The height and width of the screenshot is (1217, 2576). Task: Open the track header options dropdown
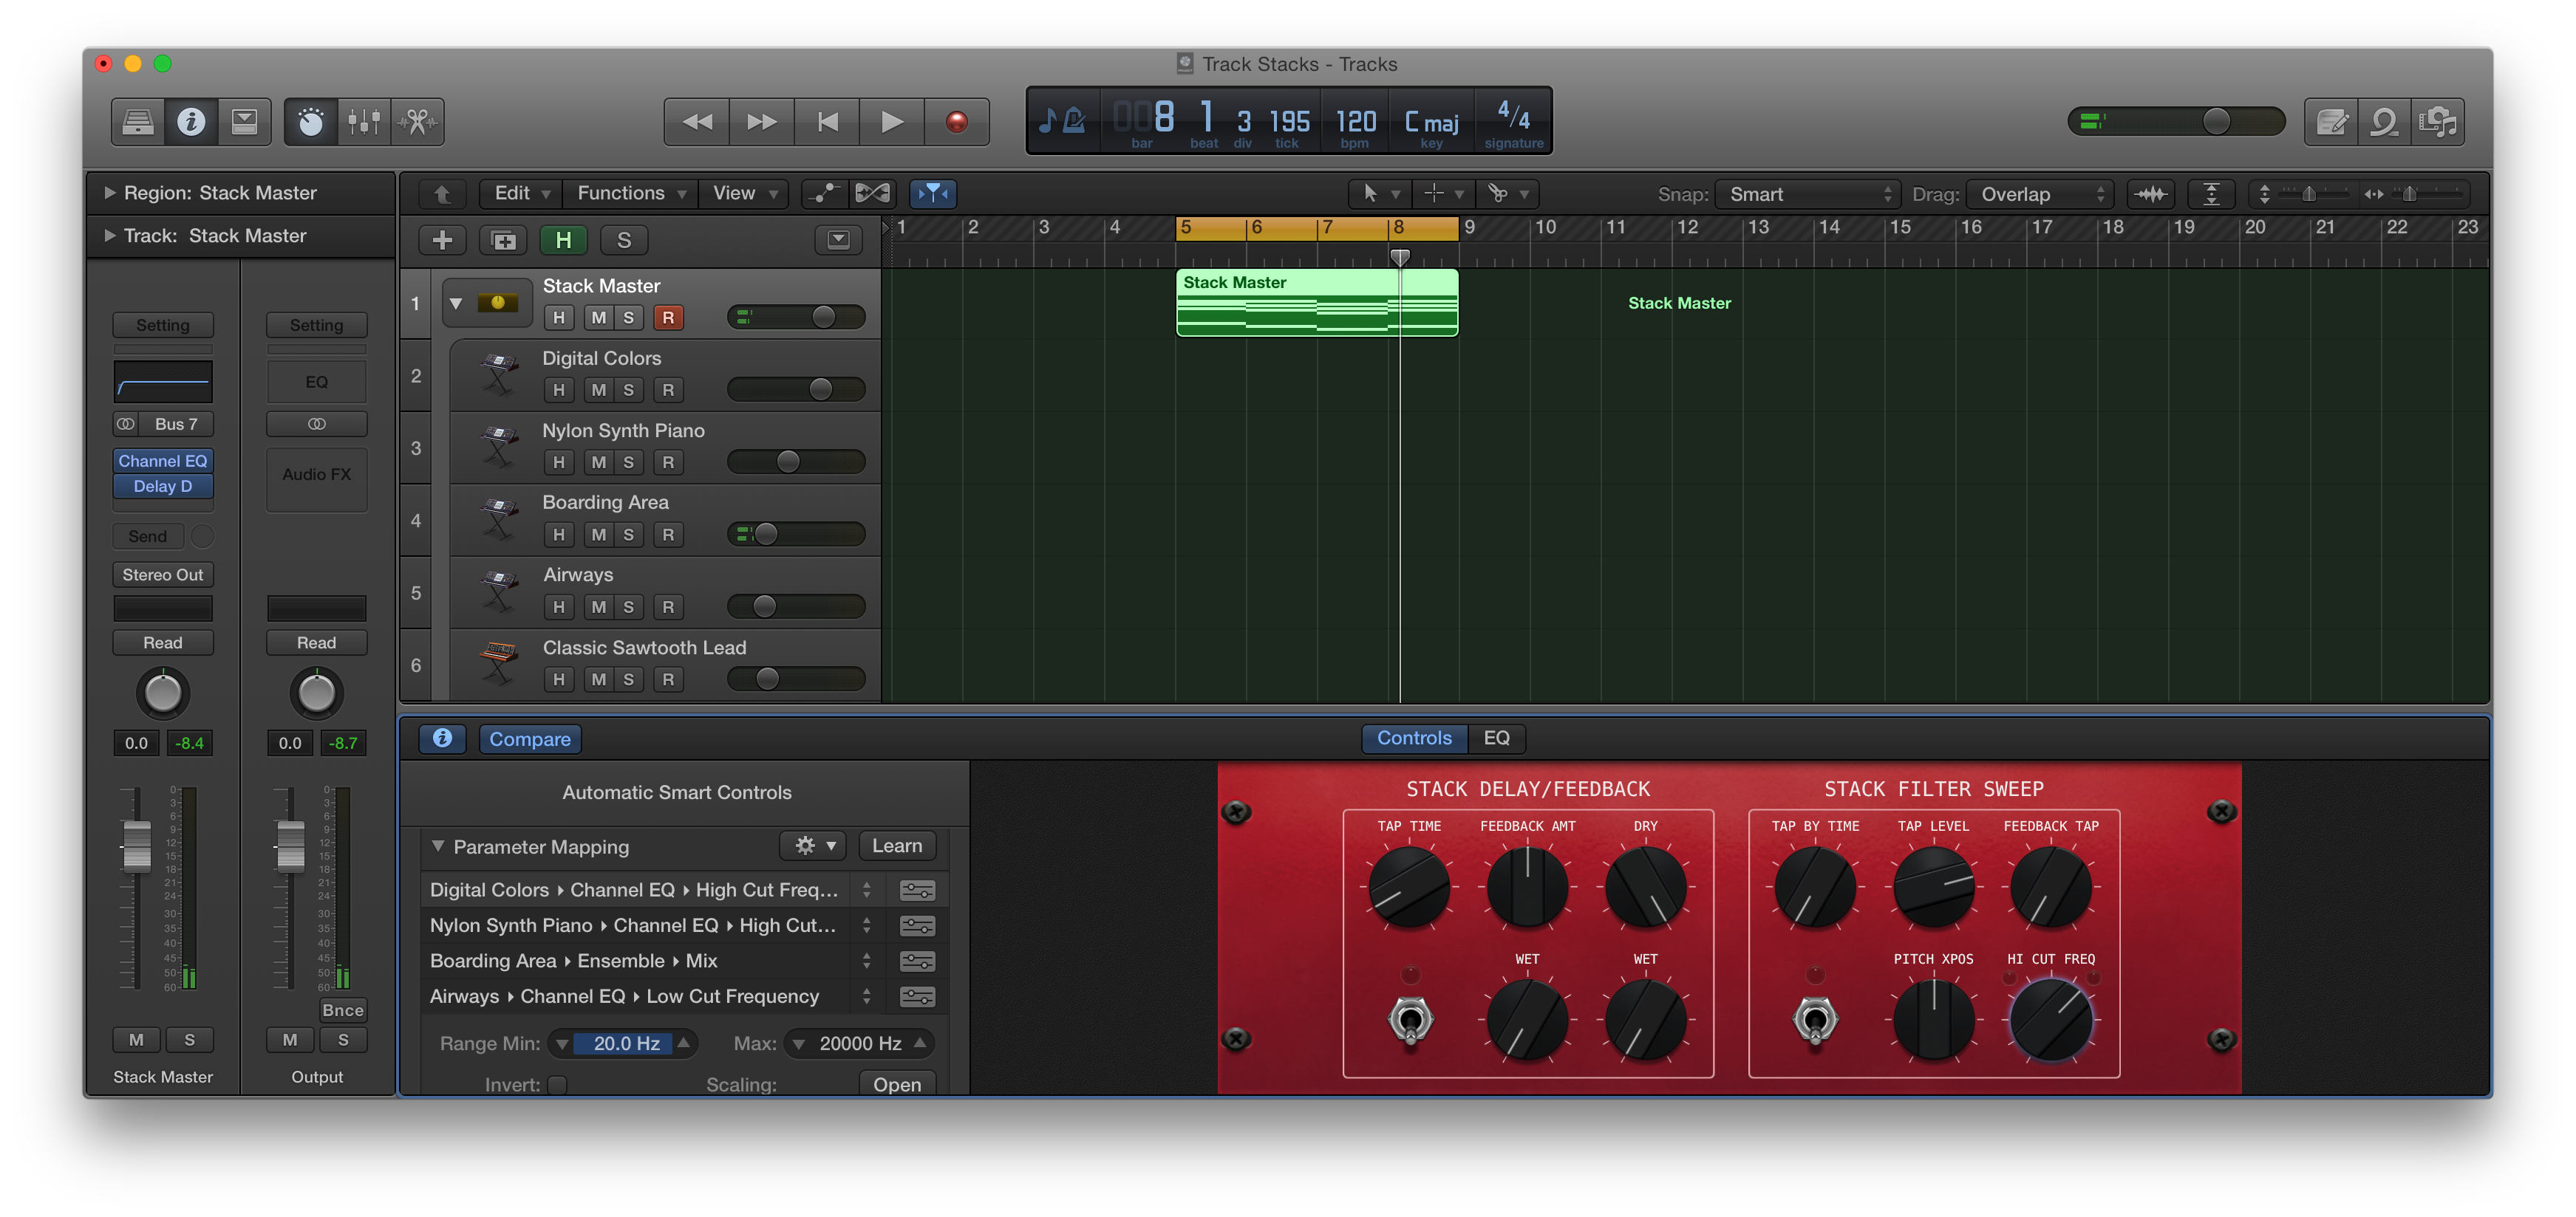(x=838, y=240)
